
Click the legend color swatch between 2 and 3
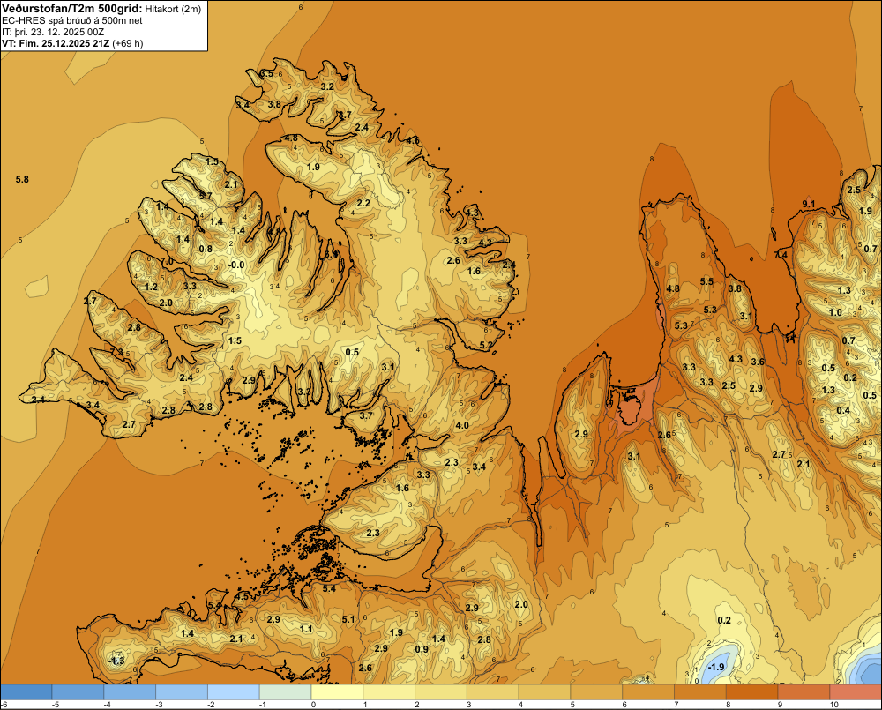pos(441,692)
